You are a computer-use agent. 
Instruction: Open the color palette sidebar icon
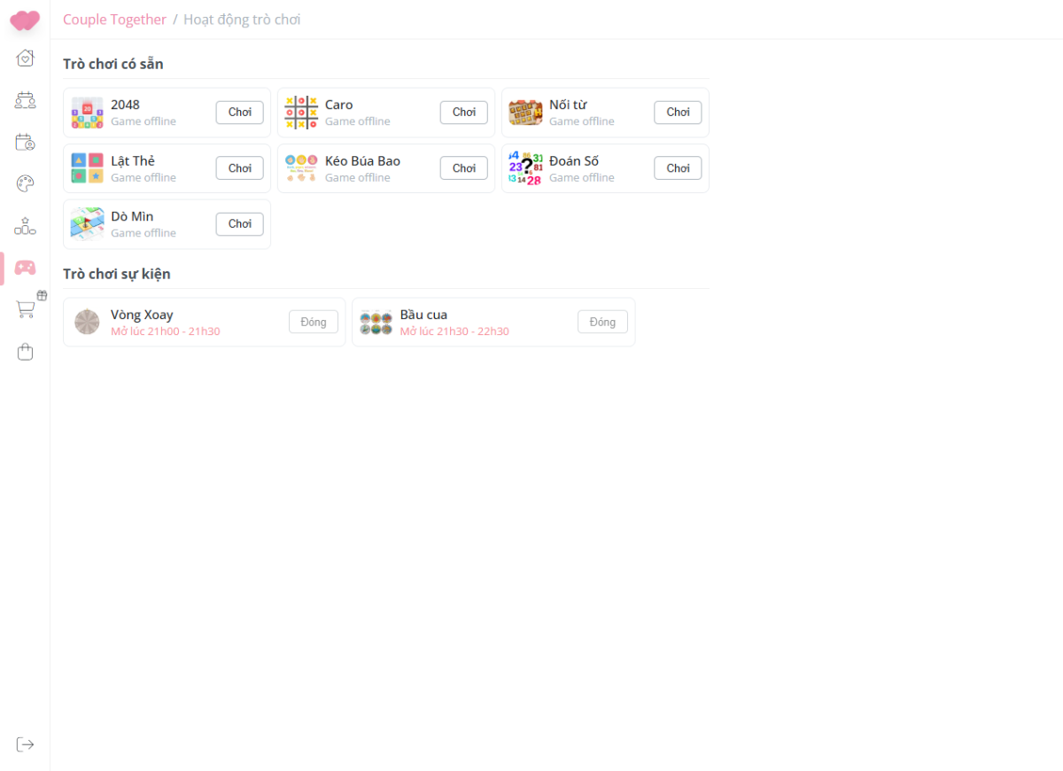click(25, 183)
